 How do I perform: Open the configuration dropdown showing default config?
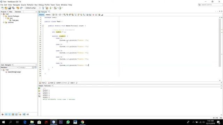pos(33,8)
